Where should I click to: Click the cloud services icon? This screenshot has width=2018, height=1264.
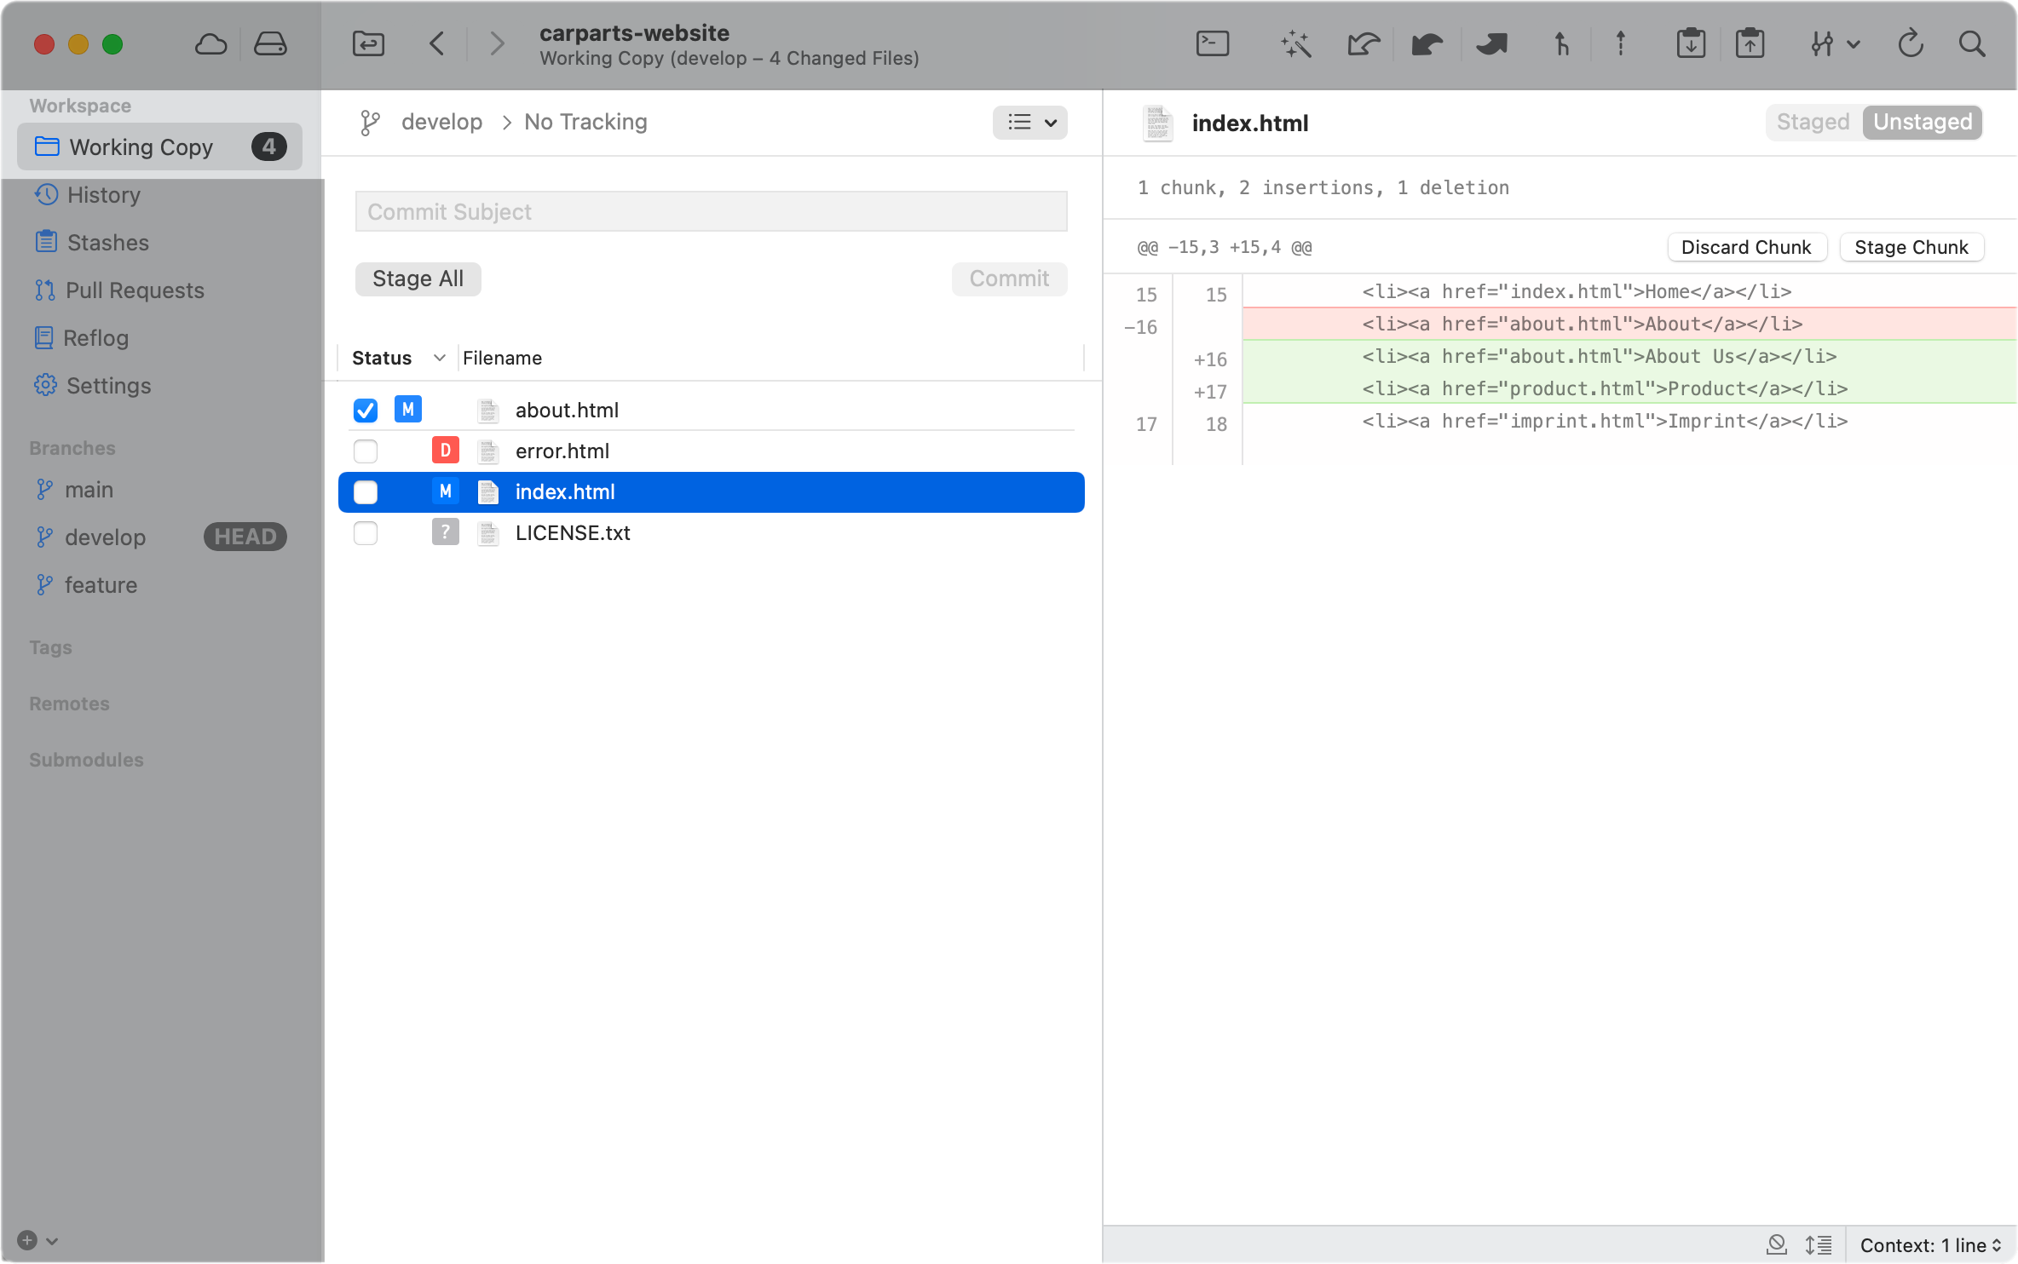pyautogui.click(x=210, y=43)
